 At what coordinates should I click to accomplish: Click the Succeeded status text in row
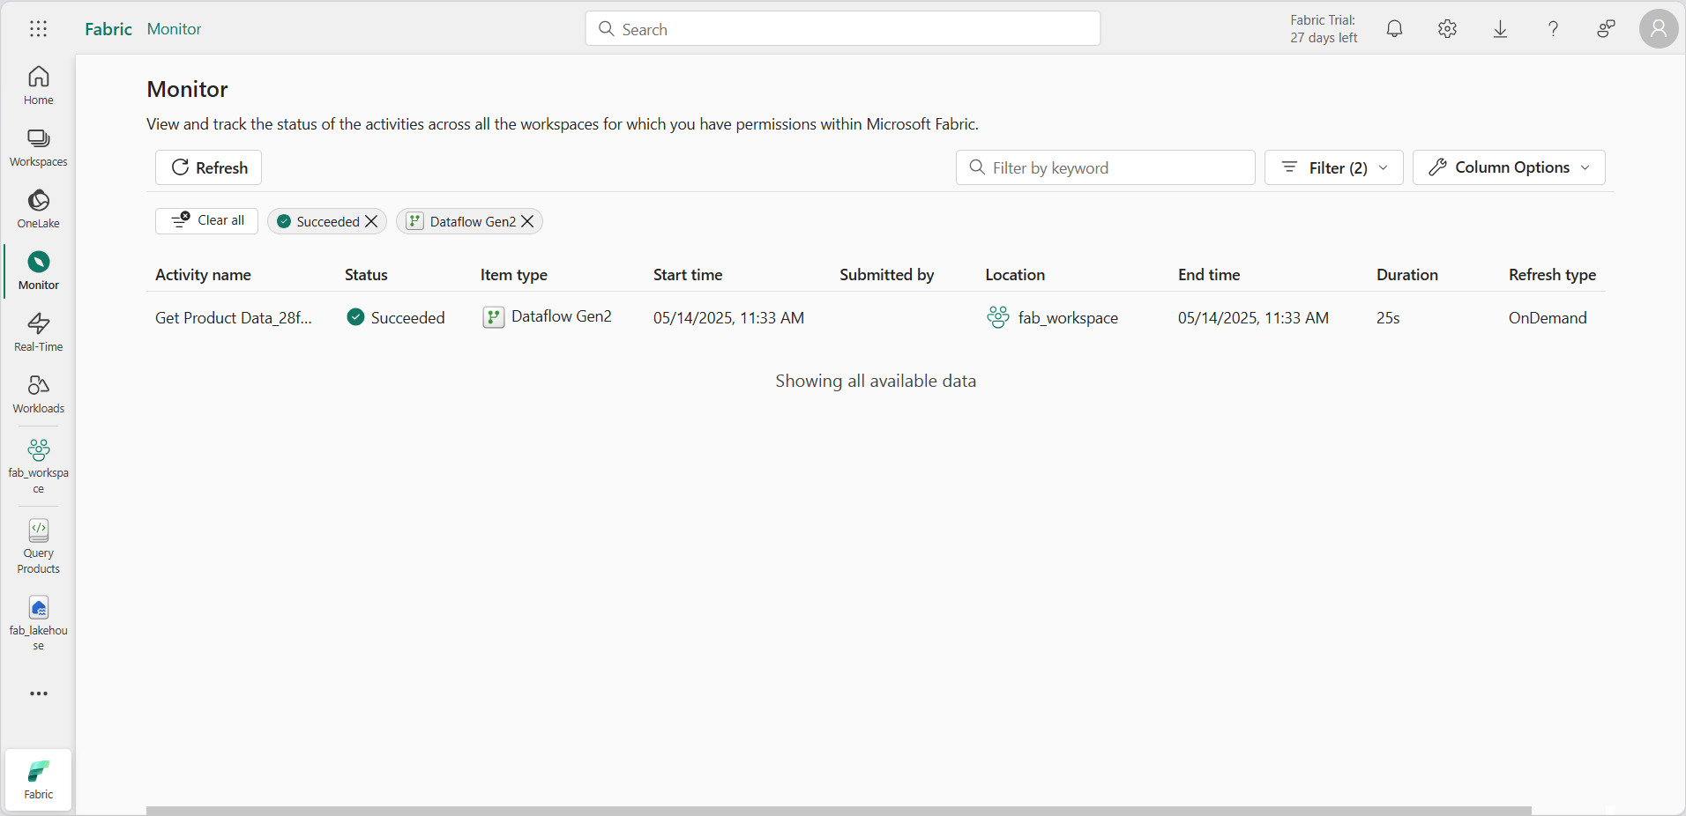pyautogui.click(x=407, y=318)
